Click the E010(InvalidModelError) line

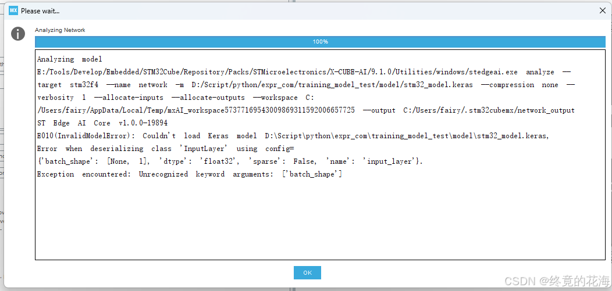click(294, 136)
